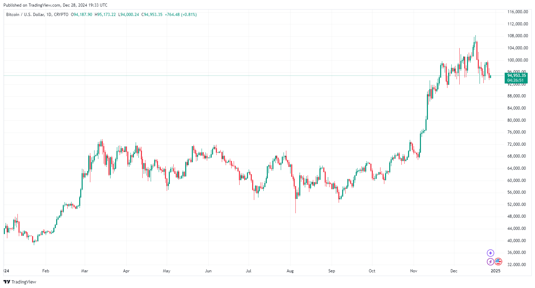The height and width of the screenshot is (288, 535).
Task: Click the 32,000.00 price axis label
Action: pyautogui.click(x=517, y=265)
